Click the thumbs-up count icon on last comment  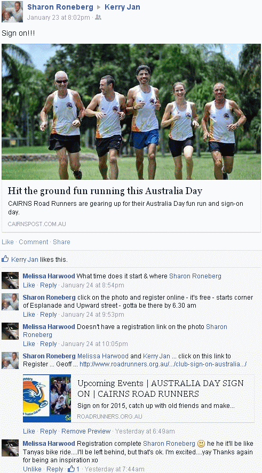tap(71, 469)
